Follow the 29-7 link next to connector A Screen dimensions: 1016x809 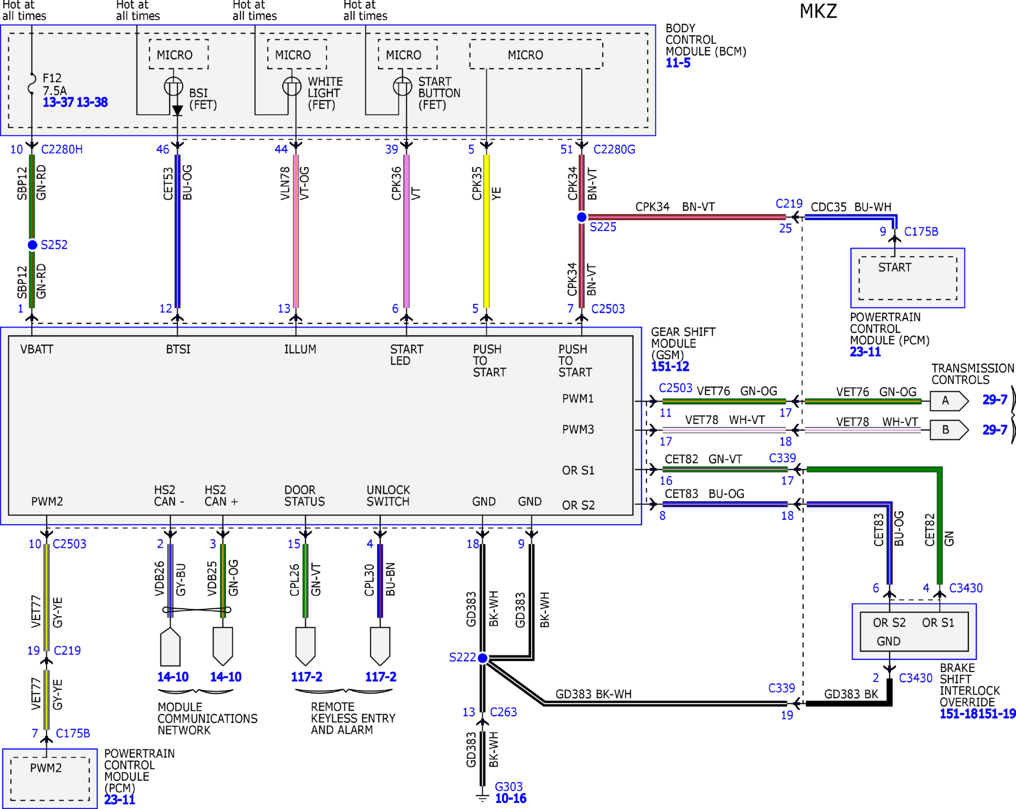tap(995, 399)
